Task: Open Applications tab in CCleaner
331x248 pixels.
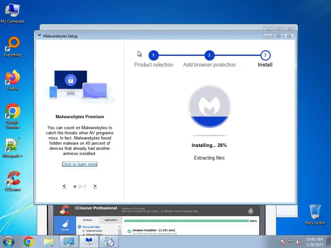Action: tap(111, 220)
